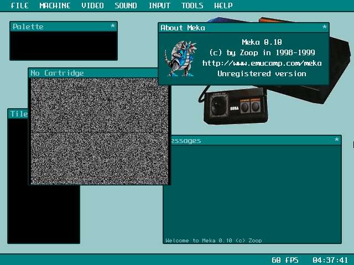The image size is (354, 265).
Task: Click the 'Welcome to Meka 0.10' message line
Action: pos(214,241)
